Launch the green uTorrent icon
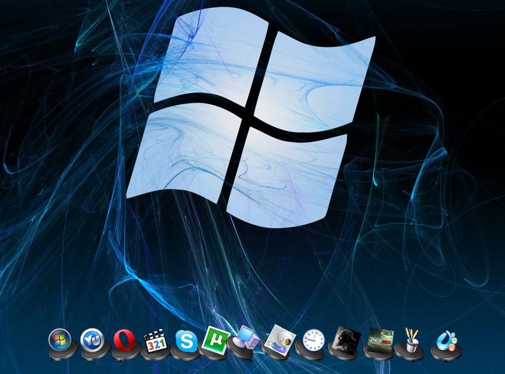Image resolution: width=505 pixels, height=374 pixels. 216,340
